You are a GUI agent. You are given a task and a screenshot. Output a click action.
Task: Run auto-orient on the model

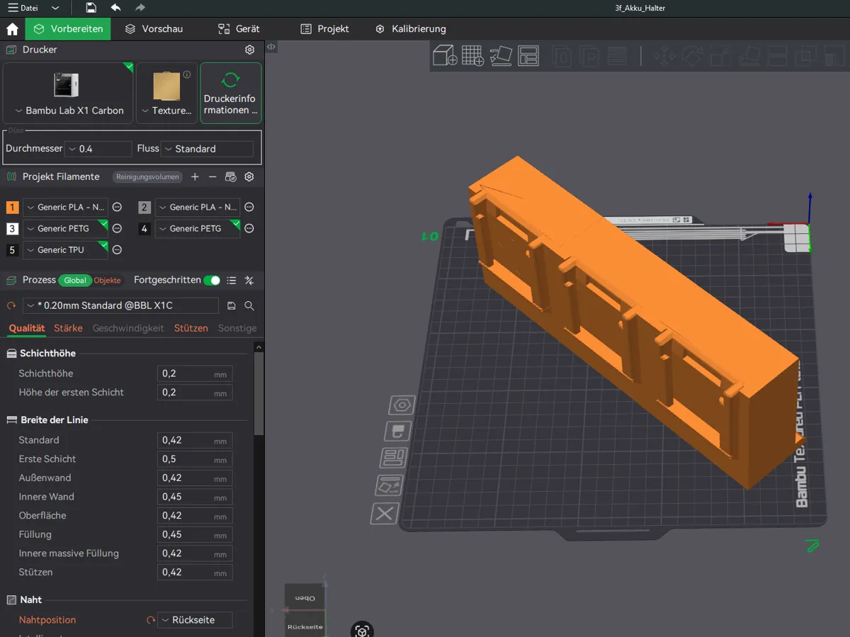[x=500, y=56]
